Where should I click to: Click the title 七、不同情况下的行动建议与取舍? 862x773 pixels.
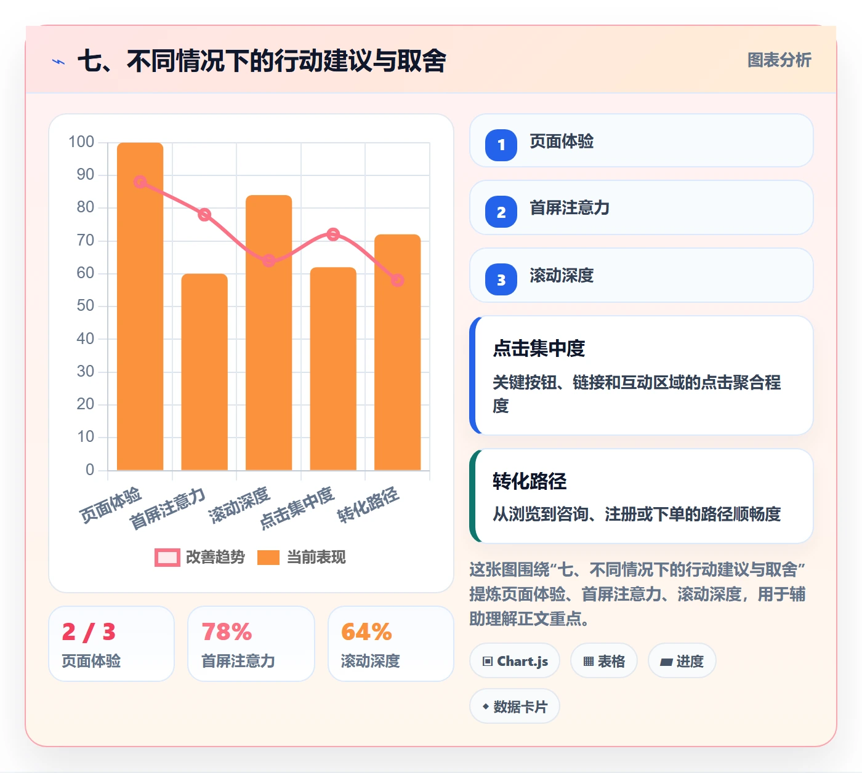[262, 61]
